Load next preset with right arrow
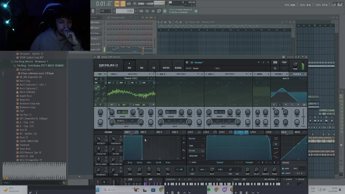 click(268, 63)
